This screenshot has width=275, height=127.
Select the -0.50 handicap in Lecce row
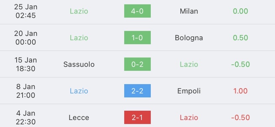240,117
